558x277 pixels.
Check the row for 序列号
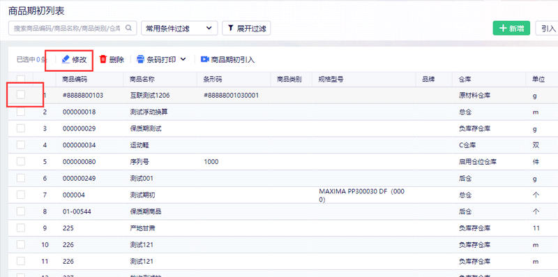pyautogui.click(x=21, y=161)
